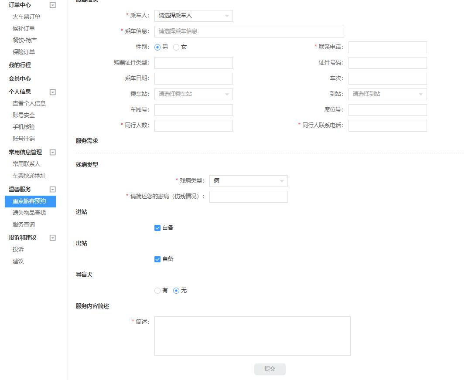465x380 pixels.
Task: Click inside the 简述 description text area
Action: (x=252, y=336)
